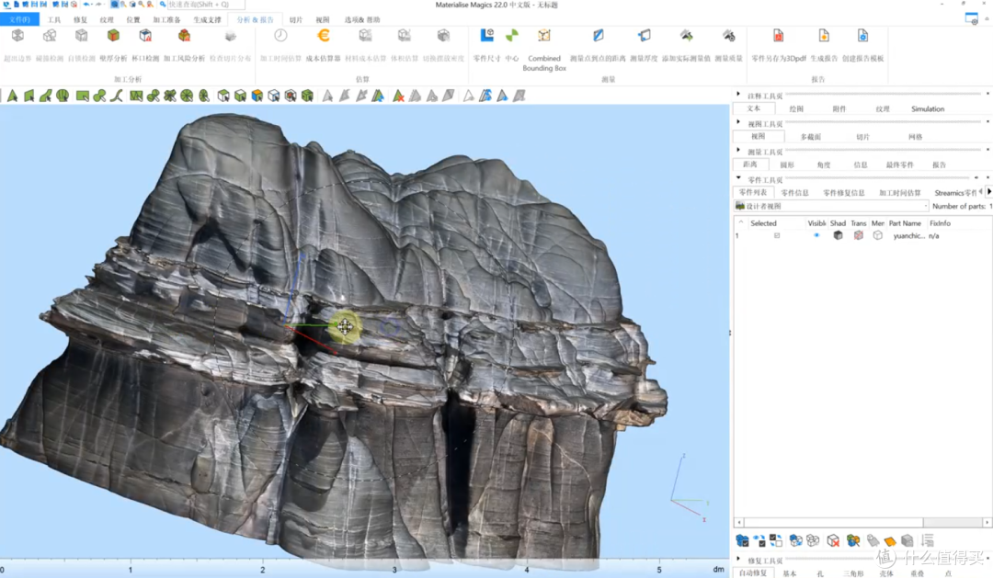Collapse the ribbon with top-right caret
The height and width of the screenshot is (578, 993).
coord(986,20)
